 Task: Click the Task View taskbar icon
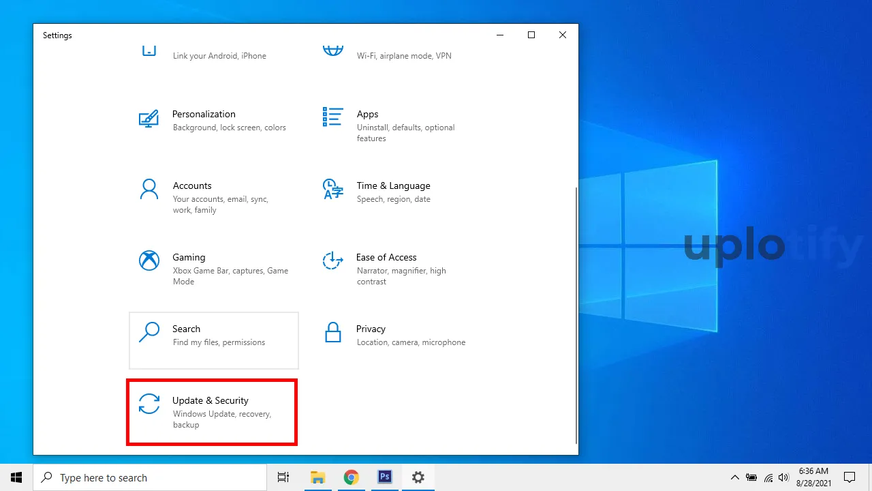pos(283,477)
